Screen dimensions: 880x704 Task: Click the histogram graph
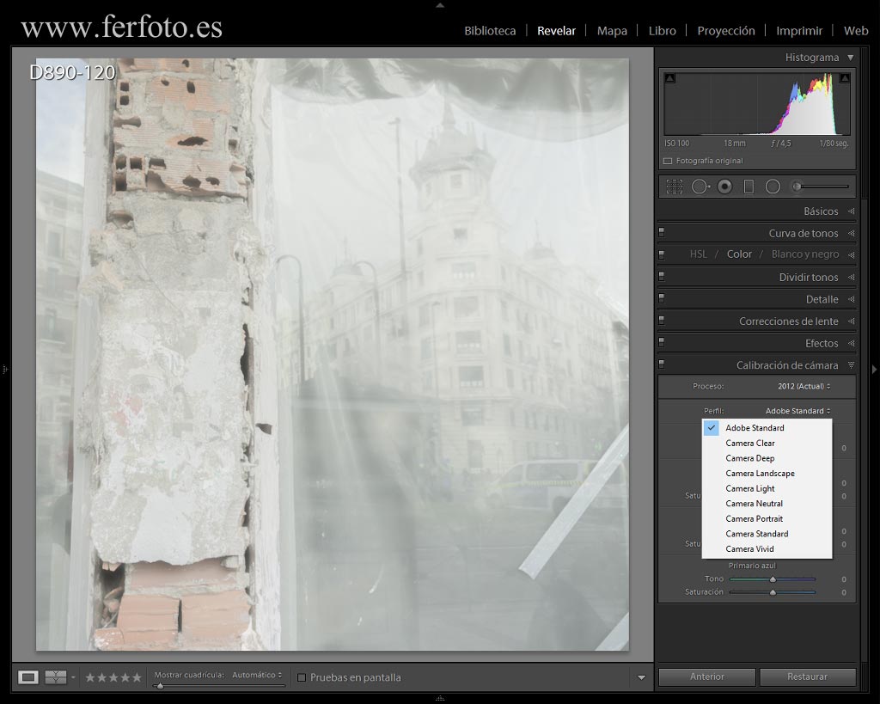(757, 104)
